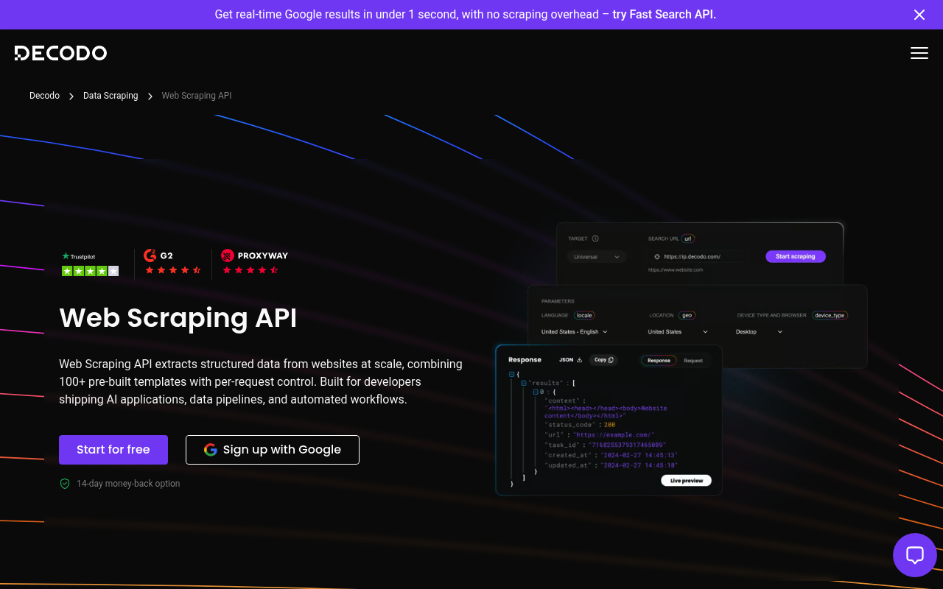Click the Start for free button
Image resolution: width=943 pixels, height=589 pixels.
click(113, 450)
